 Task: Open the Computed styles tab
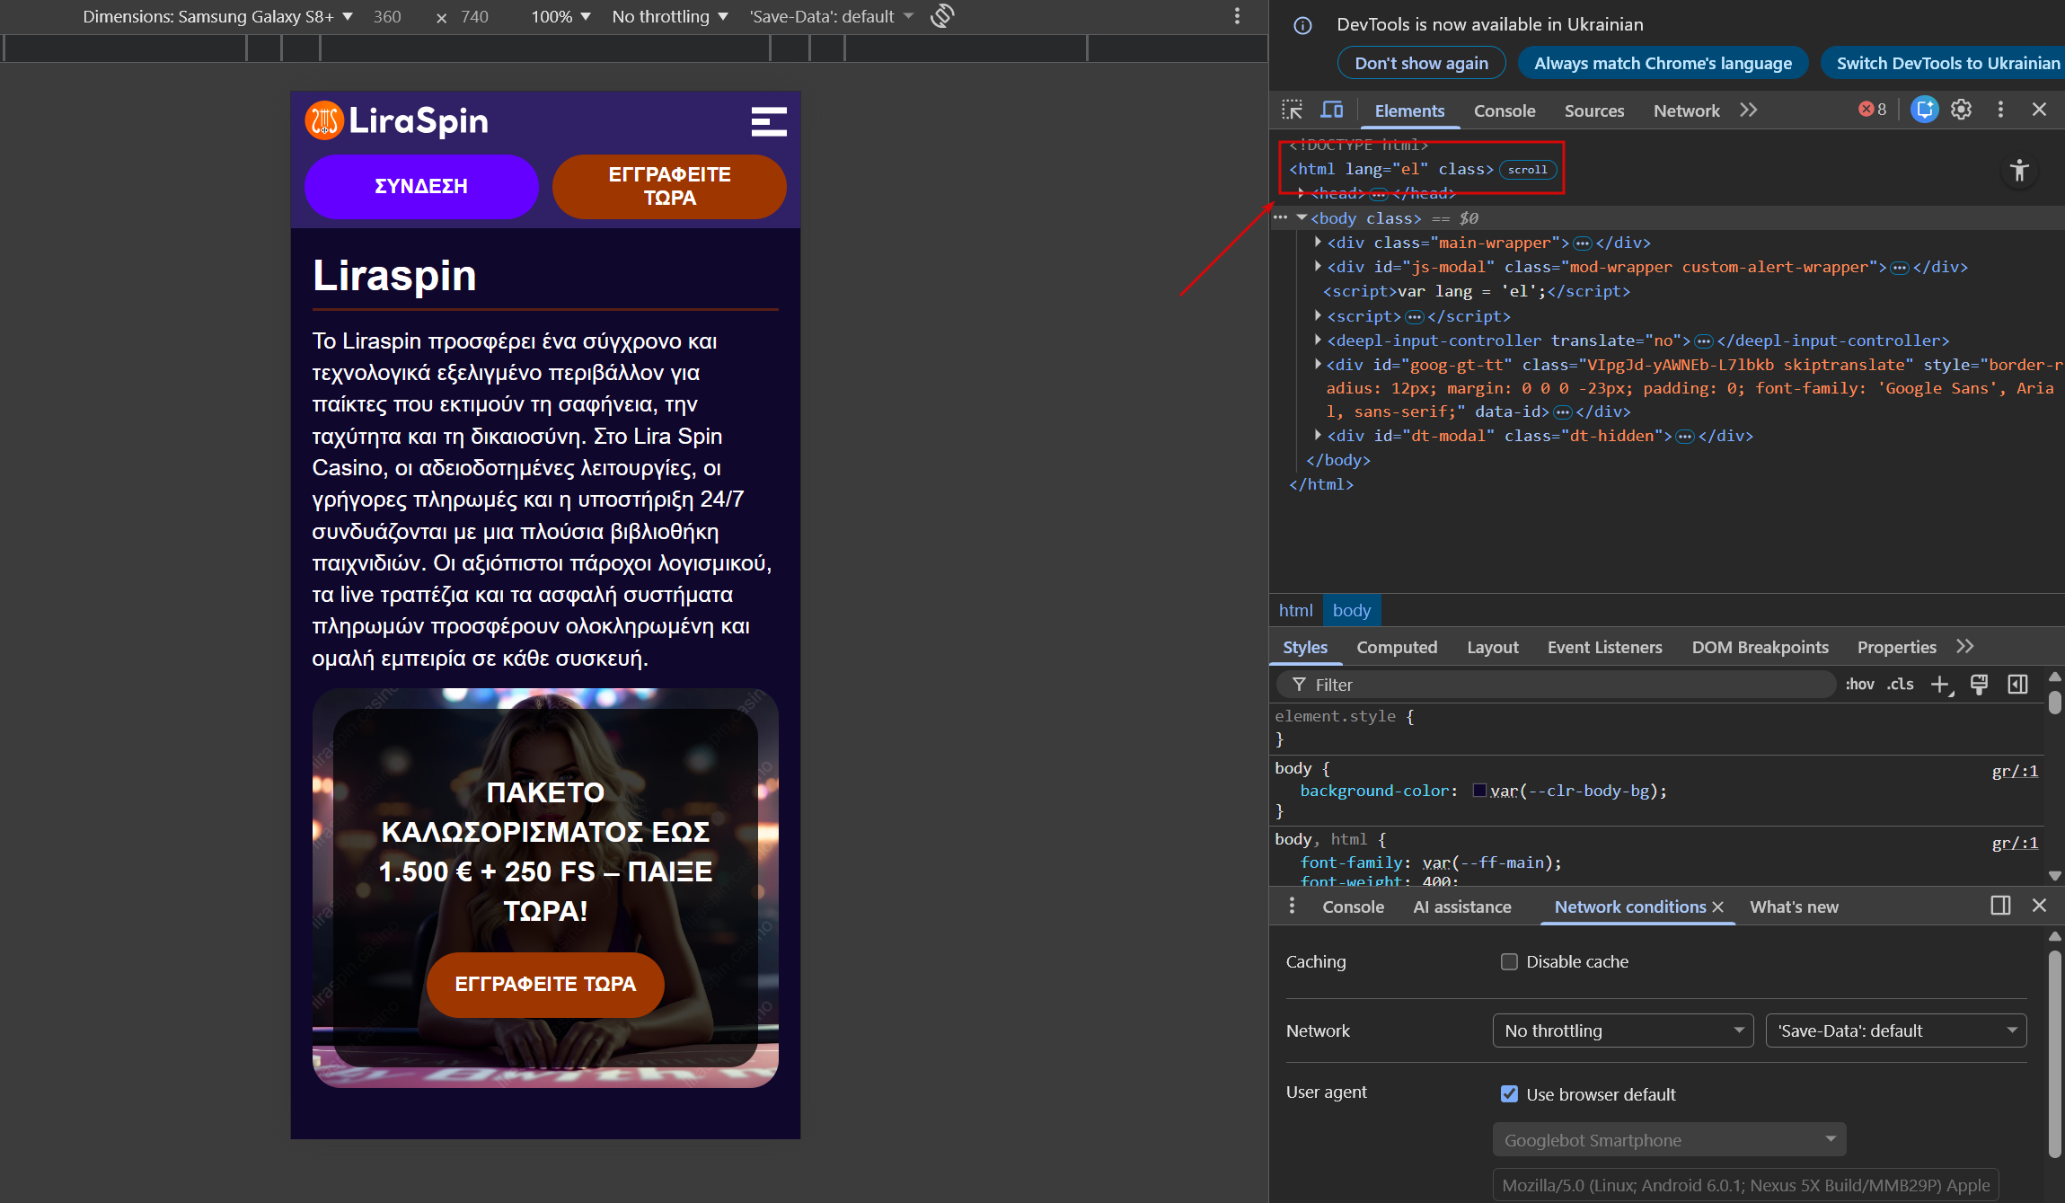1396,647
